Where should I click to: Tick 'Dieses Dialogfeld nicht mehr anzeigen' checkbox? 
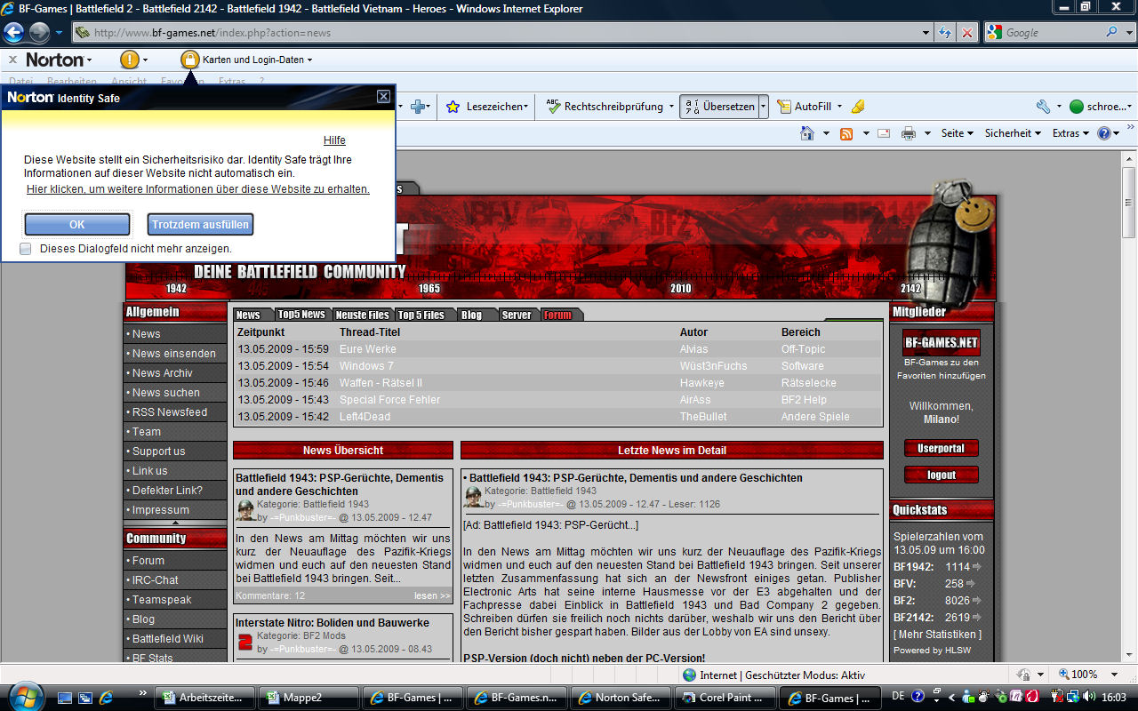(26, 249)
